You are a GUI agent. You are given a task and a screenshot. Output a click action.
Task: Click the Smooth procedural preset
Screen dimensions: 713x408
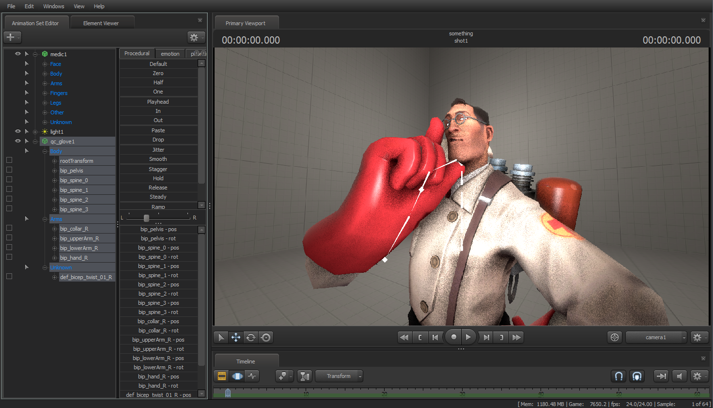158,159
